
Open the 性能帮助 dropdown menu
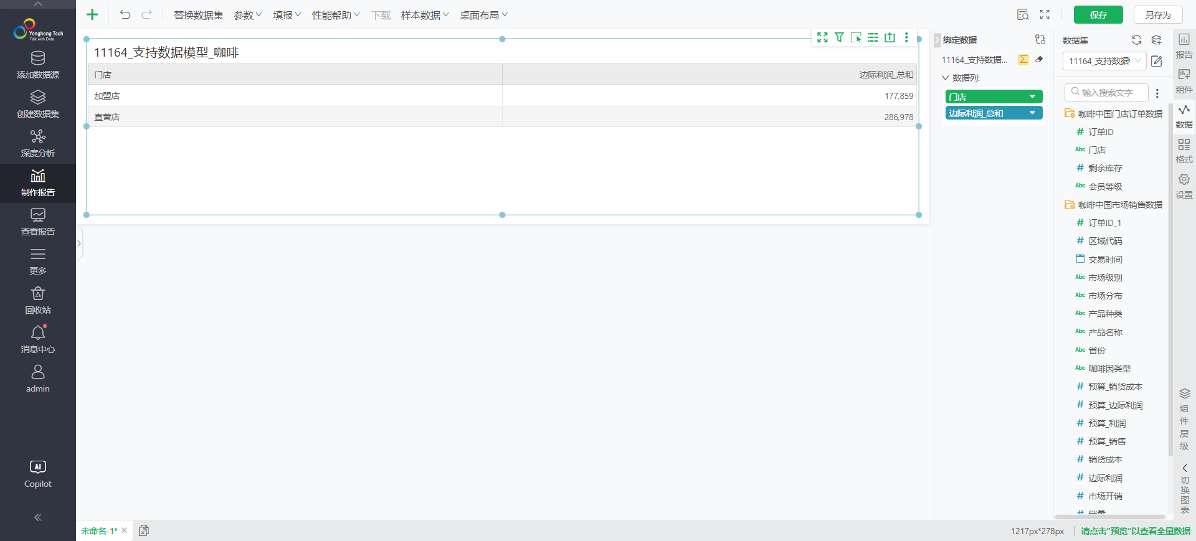336,15
